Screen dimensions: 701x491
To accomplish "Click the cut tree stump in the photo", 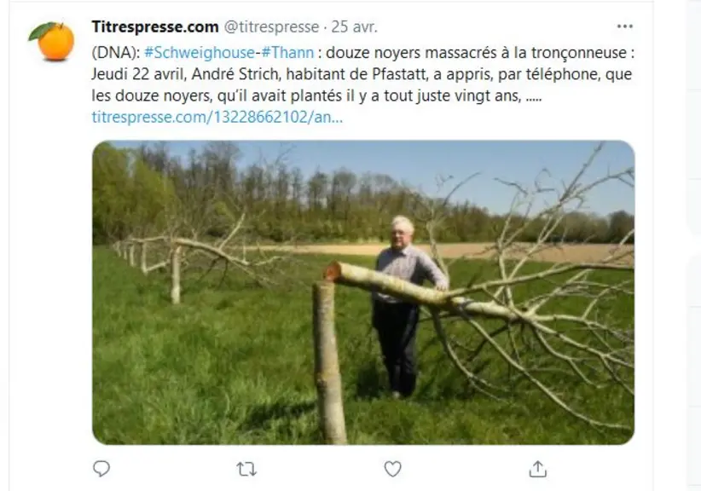I will pos(329,362).
